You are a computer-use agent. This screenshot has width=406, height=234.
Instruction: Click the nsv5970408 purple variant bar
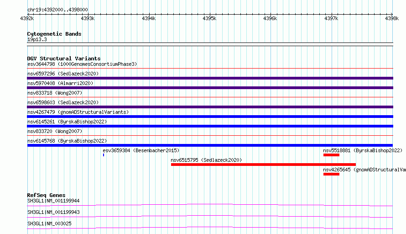210,88
